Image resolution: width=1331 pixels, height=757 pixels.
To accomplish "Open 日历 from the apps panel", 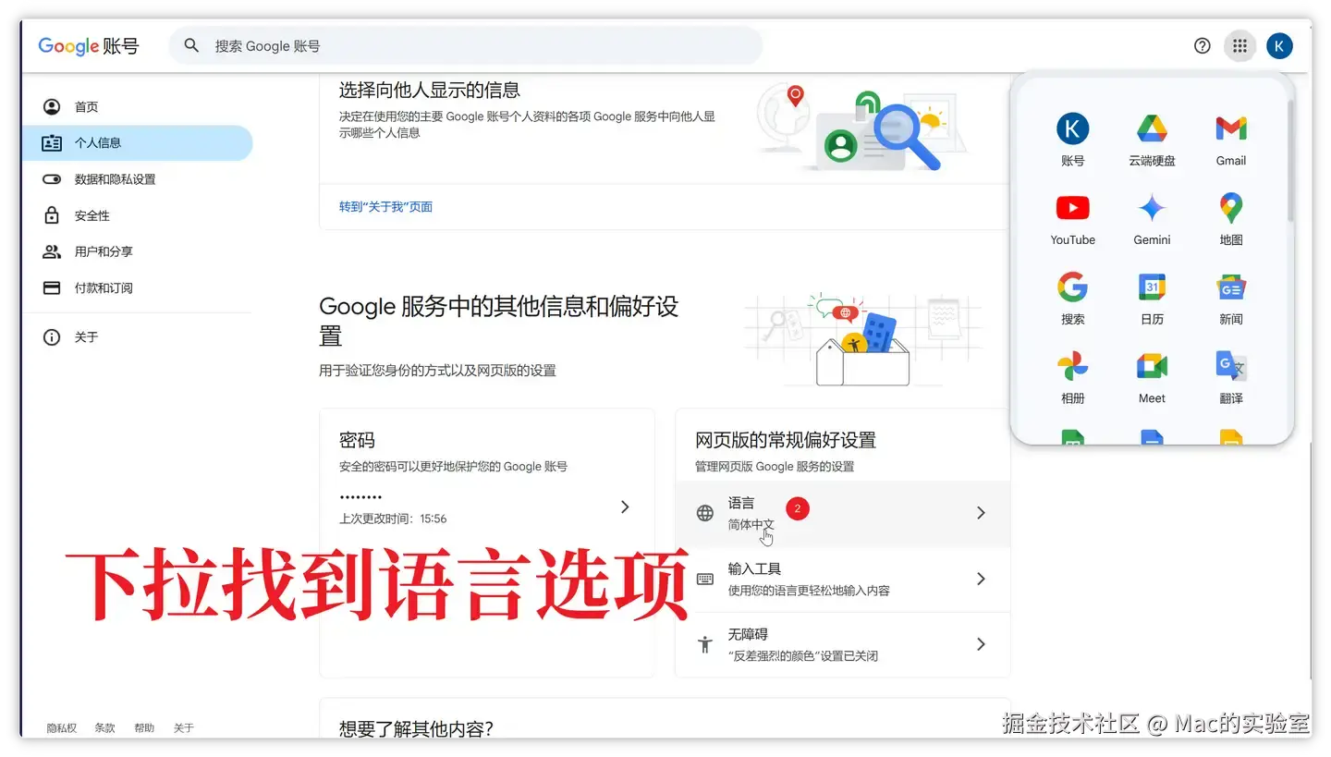I will 1152,299.
